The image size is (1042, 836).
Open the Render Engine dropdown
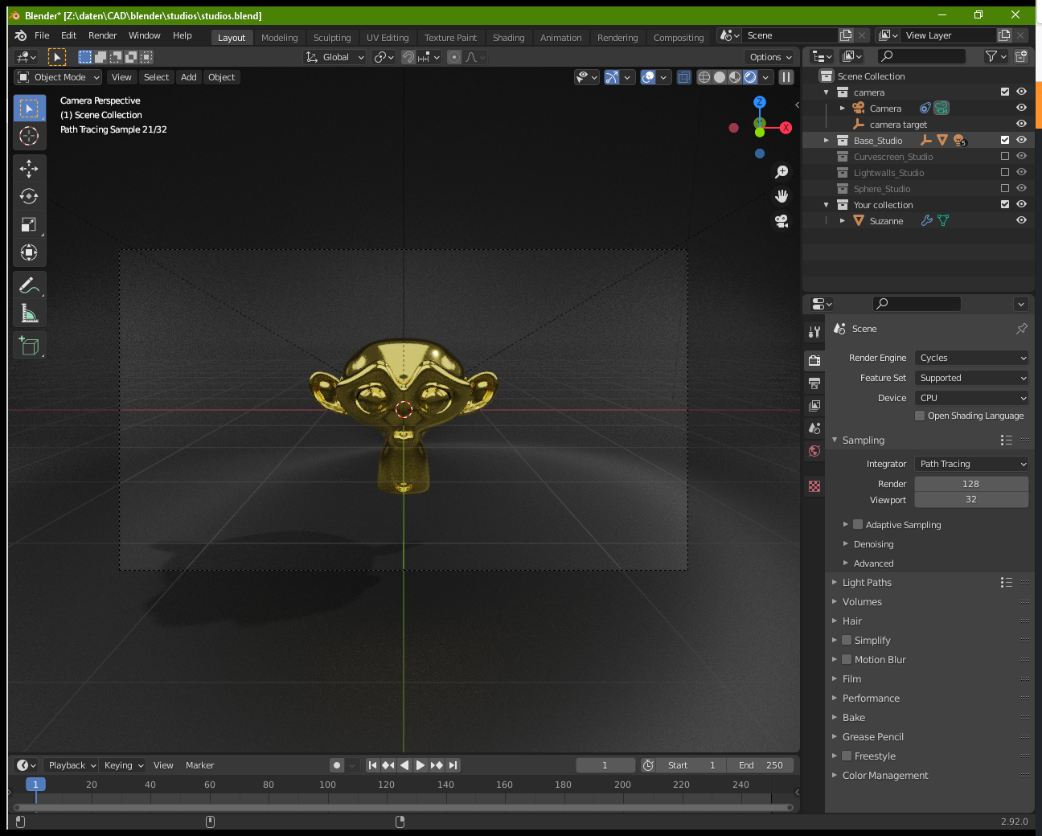(971, 358)
